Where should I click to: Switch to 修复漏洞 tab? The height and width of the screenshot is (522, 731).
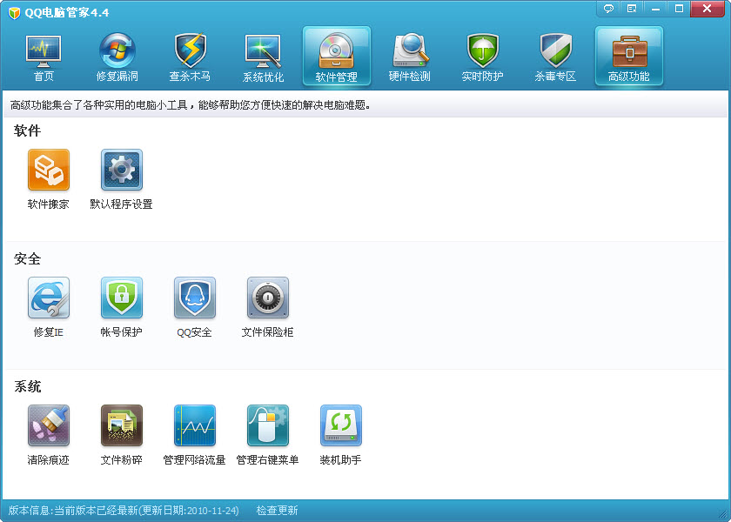click(x=117, y=57)
